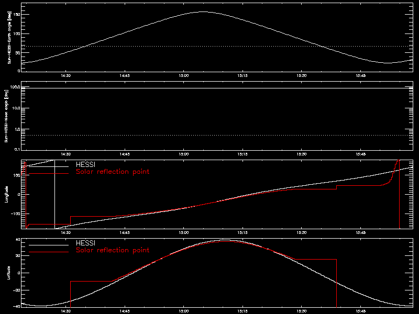Viewport: 419px width, 314px height.
Task: Click the 150 tick label on Earth angle plot
Action: coord(17,15)
